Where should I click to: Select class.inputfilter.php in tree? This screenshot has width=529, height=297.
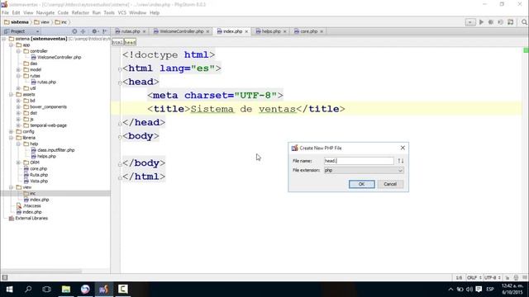53,150
